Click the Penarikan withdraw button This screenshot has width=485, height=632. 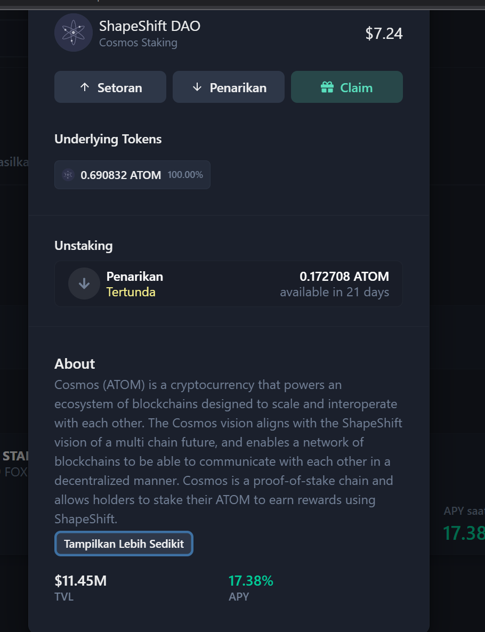(229, 87)
